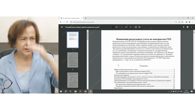Select the PDF document browser tab
This screenshot has height=110, width=195.
[71, 18]
